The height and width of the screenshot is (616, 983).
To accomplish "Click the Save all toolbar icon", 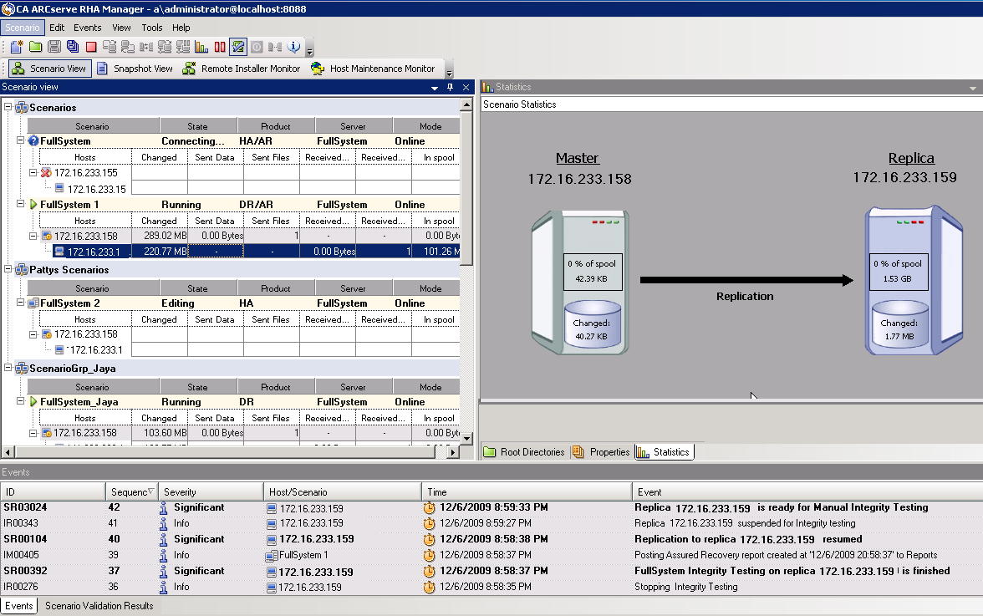I will (x=73, y=47).
